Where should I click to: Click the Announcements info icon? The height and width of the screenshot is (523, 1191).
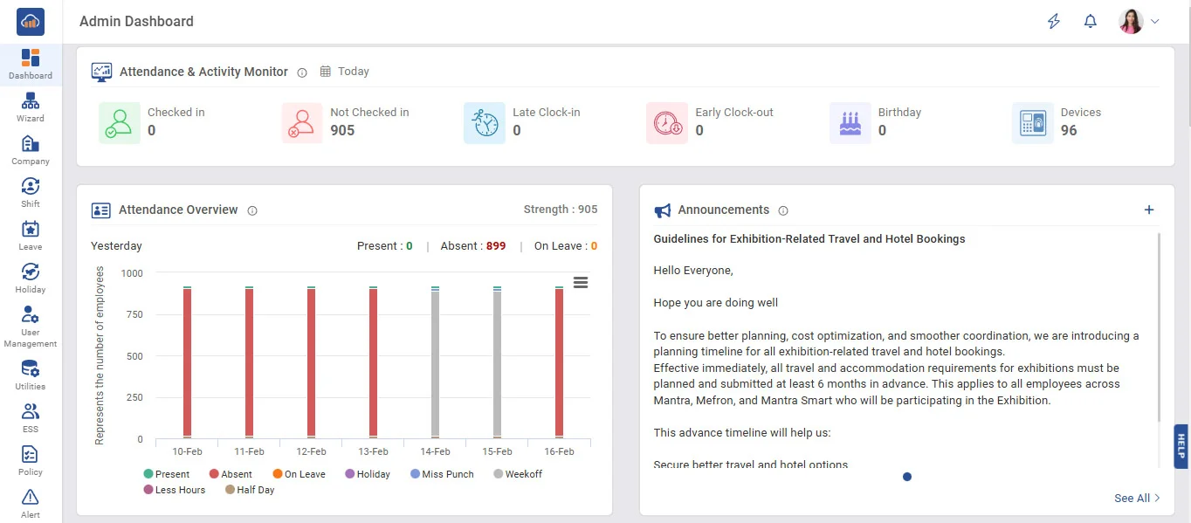point(783,210)
